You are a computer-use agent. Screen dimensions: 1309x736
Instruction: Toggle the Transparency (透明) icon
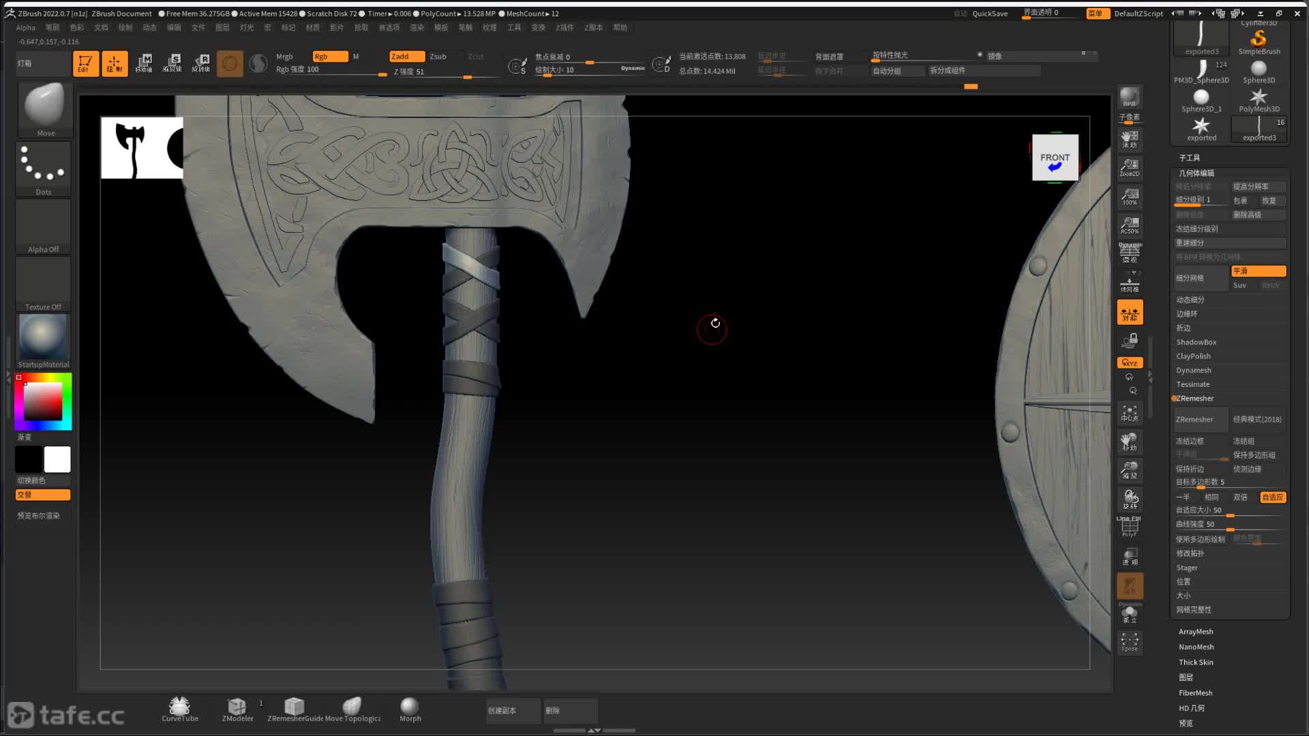(1130, 557)
